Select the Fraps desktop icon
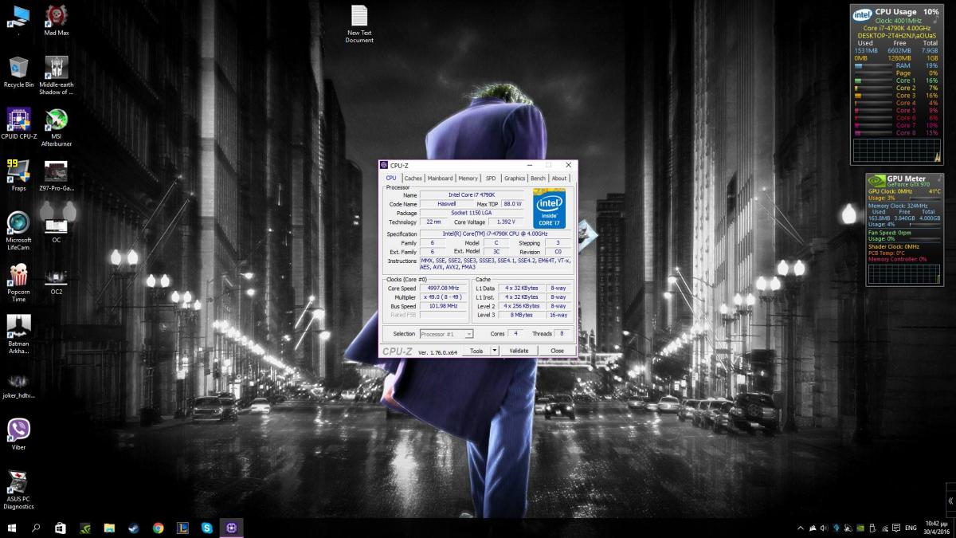This screenshot has width=956, height=538. pyautogui.click(x=18, y=175)
